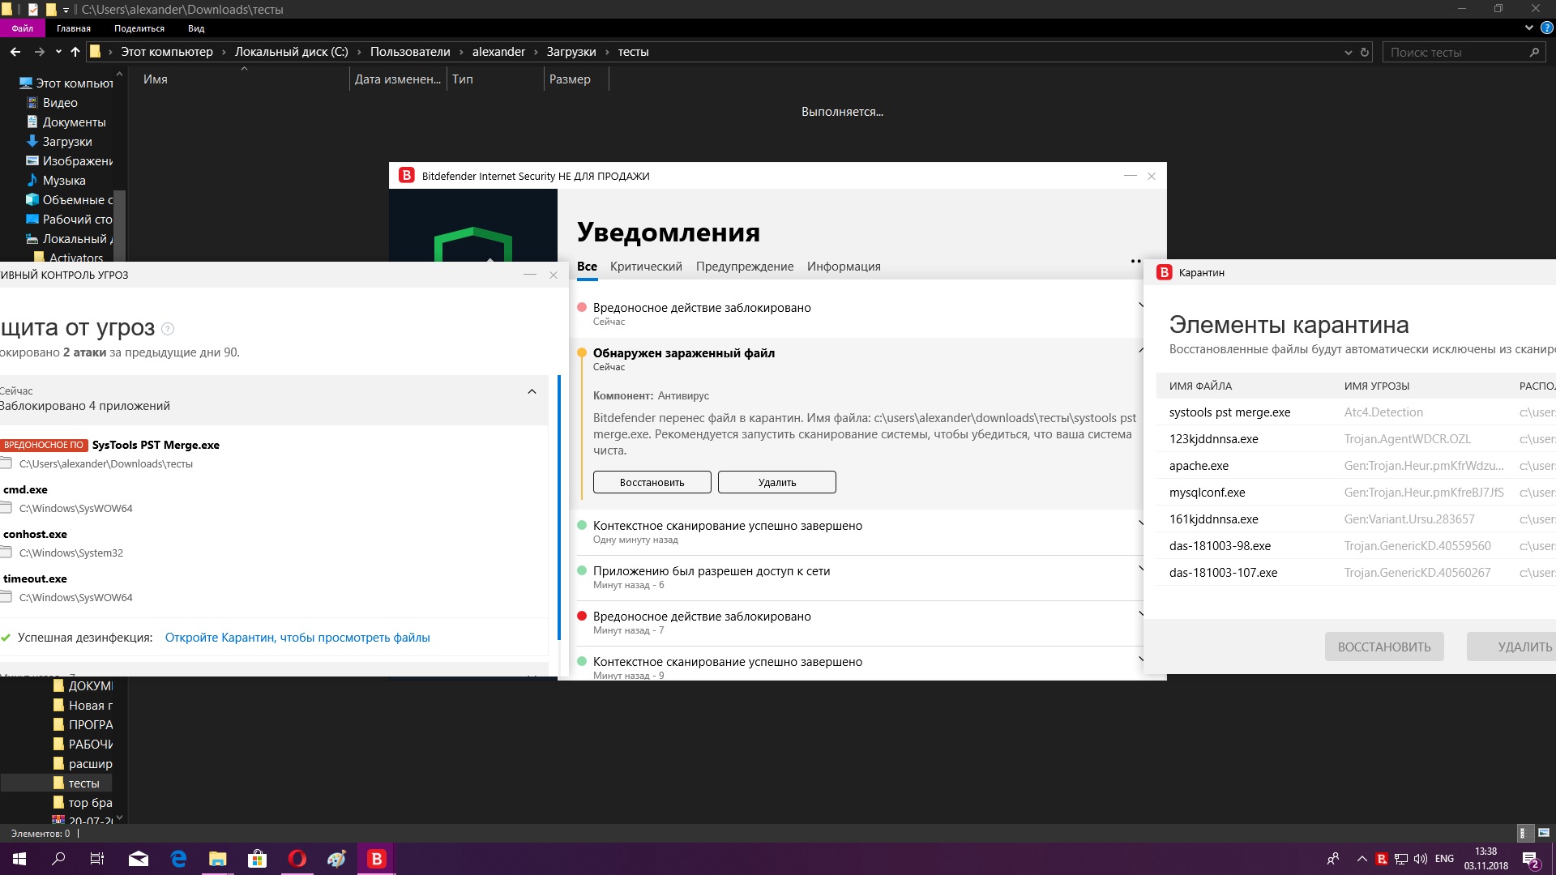Image resolution: width=1556 pixels, height=875 pixels.
Task: Click the Восстановить button in the notification
Action: point(652,482)
